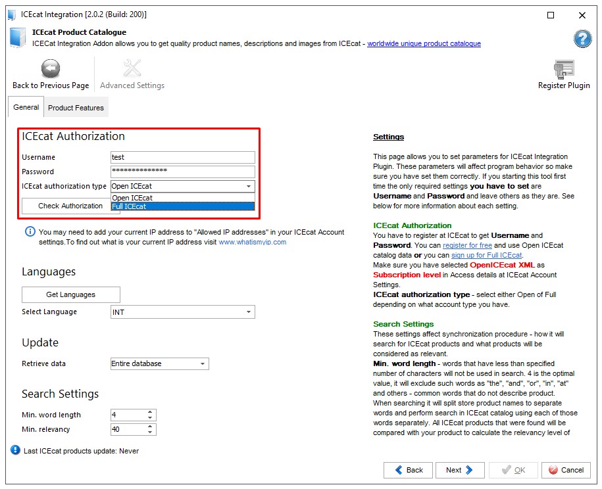This screenshot has height=489, width=602.
Task: Click the Settings help heading
Action: click(x=389, y=137)
